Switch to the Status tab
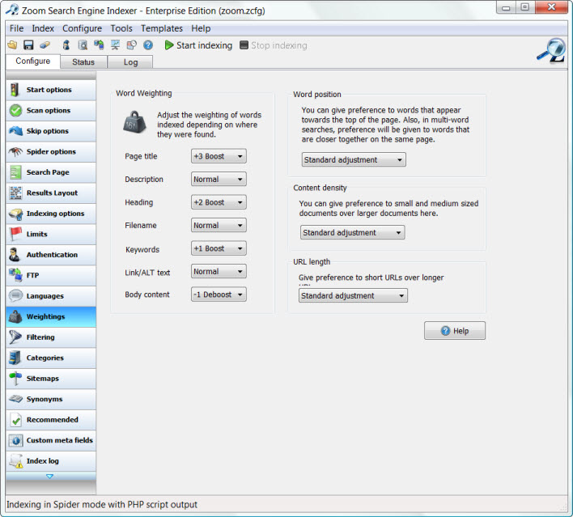The image size is (573, 517). click(83, 61)
